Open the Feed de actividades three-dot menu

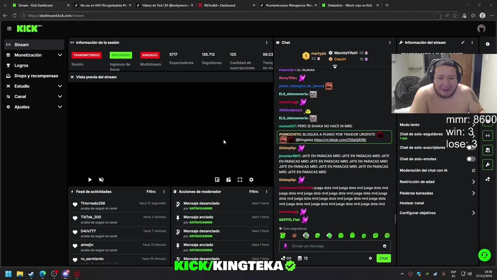pos(164,192)
